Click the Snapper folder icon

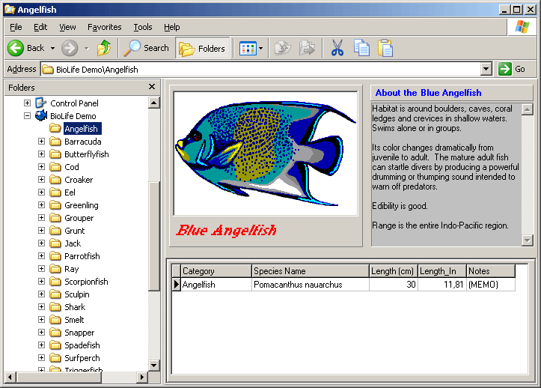tap(55, 333)
